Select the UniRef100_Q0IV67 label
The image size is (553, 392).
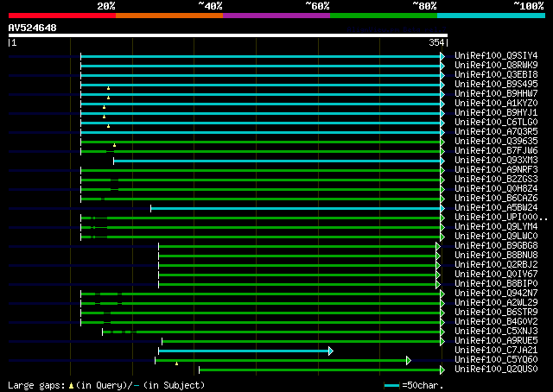coord(496,275)
